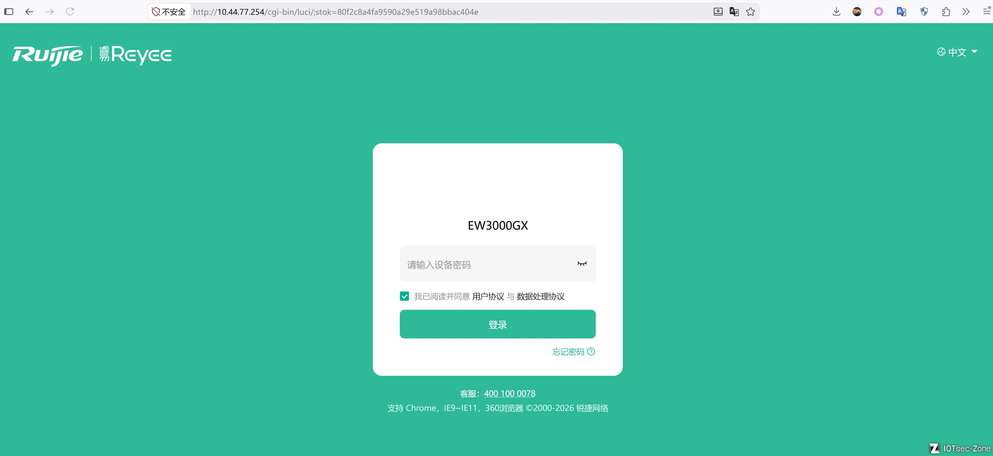
Task: Reload the page with the refresh icon
Action: tap(70, 12)
